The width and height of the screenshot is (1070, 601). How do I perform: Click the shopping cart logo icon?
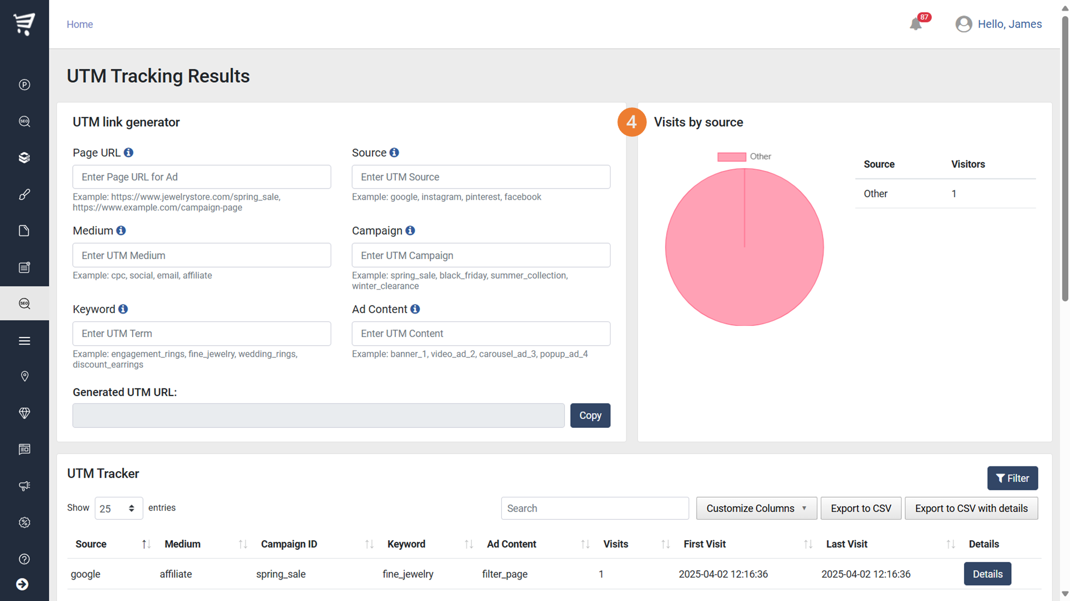[24, 24]
